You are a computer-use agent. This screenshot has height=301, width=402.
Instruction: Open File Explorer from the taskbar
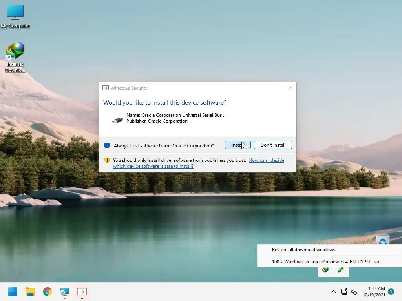[30, 292]
